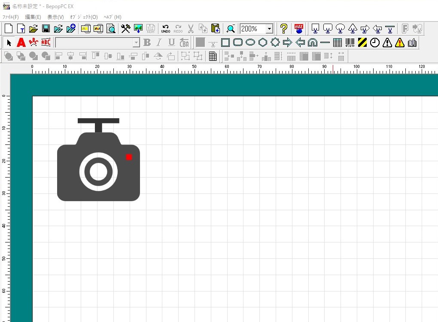Click the red square on the camera

129,157
